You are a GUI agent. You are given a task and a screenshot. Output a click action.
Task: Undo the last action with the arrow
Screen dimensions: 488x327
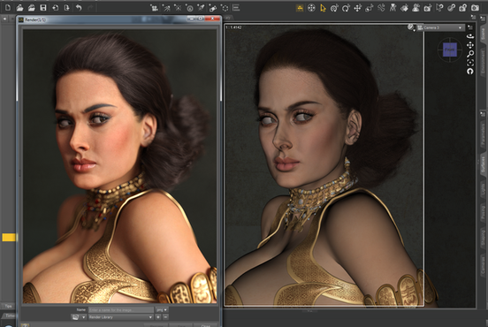tap(79, 8)
